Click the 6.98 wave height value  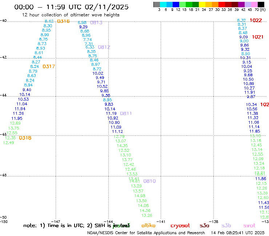[82, 23]
